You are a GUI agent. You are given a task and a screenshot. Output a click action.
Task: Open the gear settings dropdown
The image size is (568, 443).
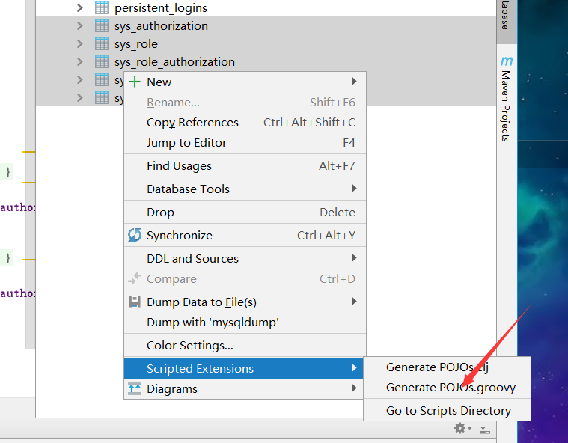pyautogui.click(x=462, y=429)
